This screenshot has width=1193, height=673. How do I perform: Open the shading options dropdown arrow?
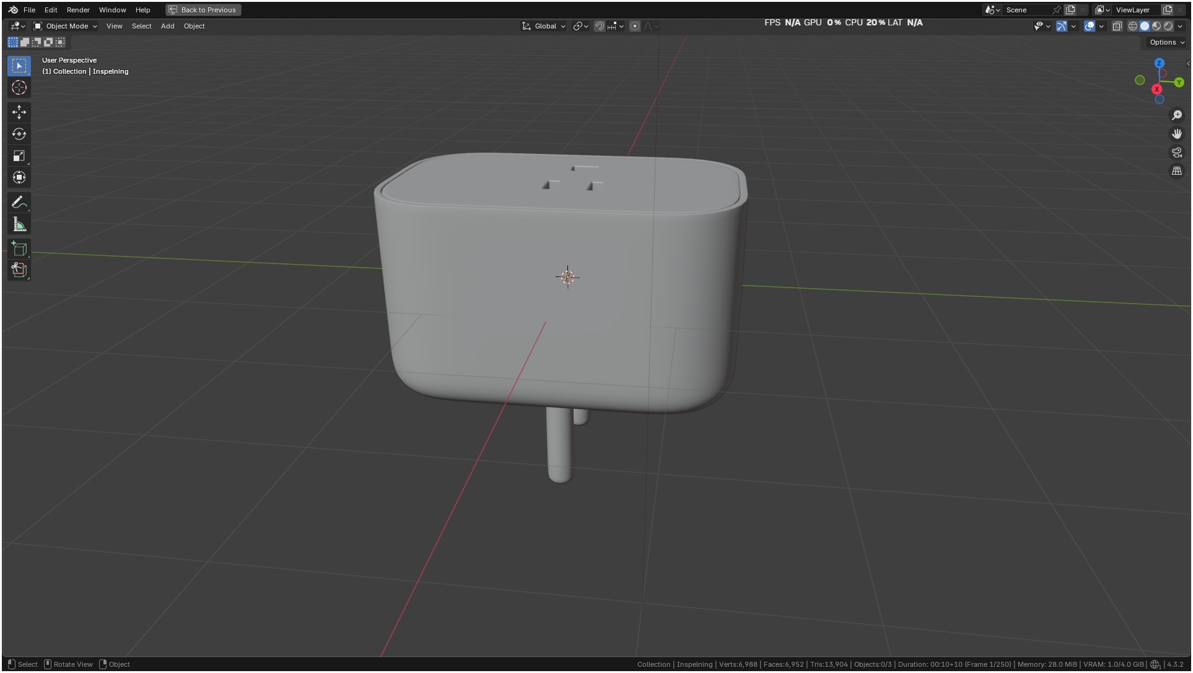click(x=1180, y=26)
